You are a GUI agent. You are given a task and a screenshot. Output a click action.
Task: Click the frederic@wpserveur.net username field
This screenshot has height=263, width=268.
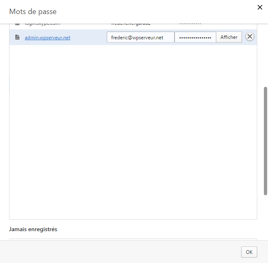[x=140, y=37]
